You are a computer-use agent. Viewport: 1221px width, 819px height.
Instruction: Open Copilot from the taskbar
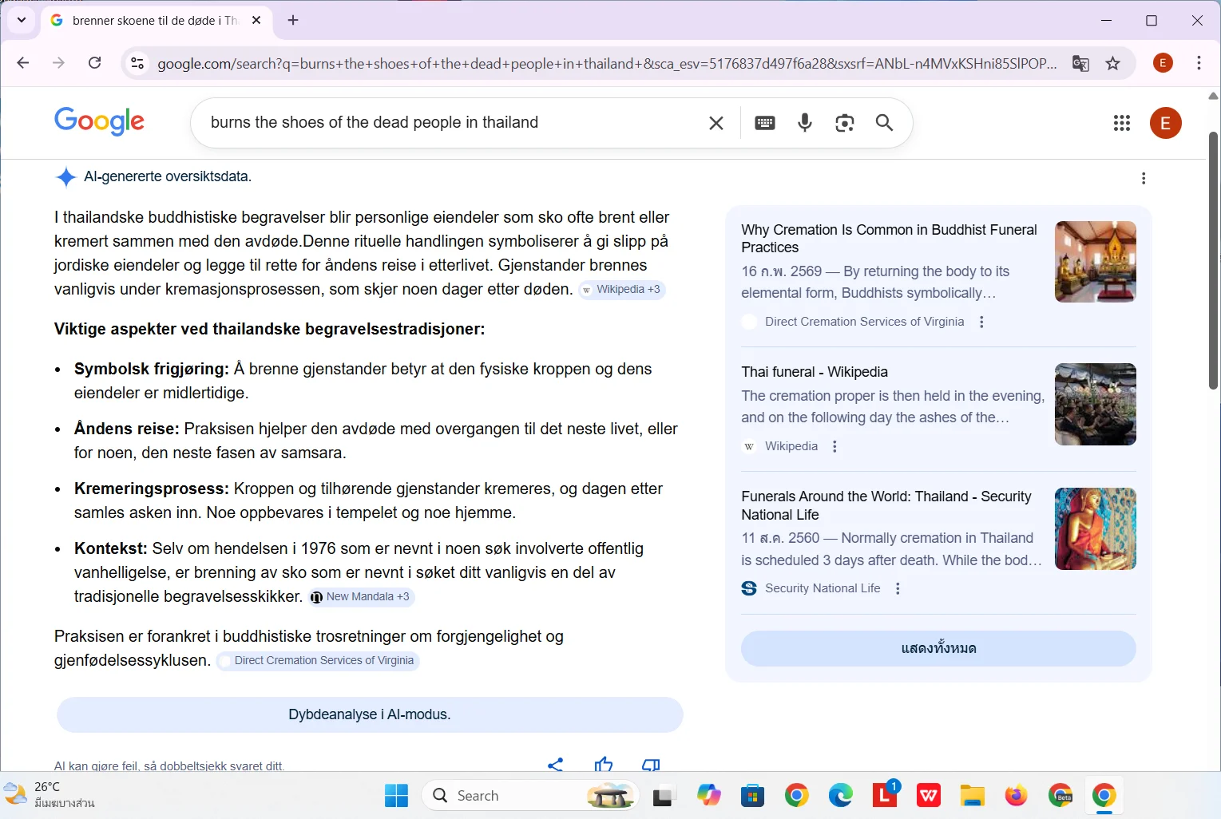[708, 795]
